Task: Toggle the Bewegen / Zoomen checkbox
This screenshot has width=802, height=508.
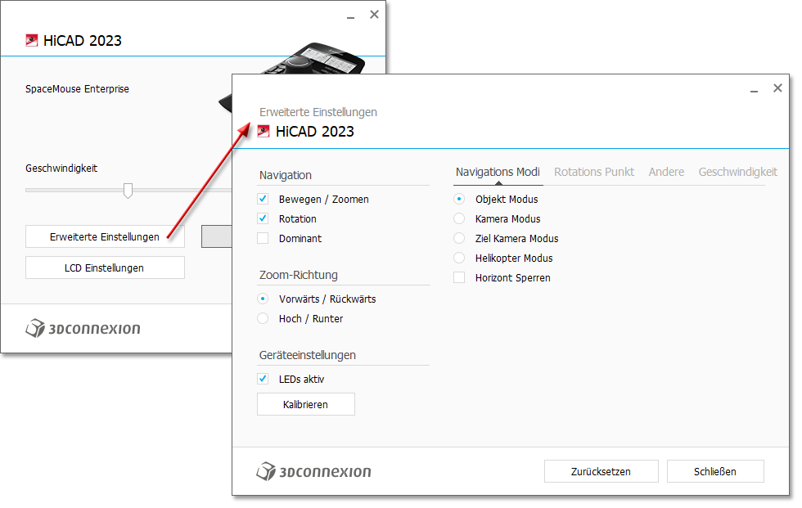Action: tap(263, 199)
